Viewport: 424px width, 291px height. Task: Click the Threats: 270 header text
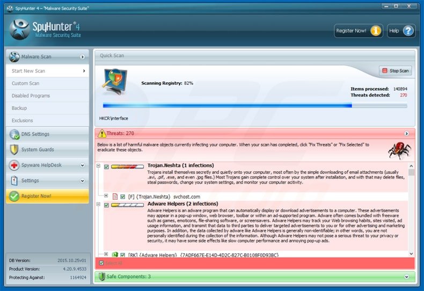click(x=120, y=133)
